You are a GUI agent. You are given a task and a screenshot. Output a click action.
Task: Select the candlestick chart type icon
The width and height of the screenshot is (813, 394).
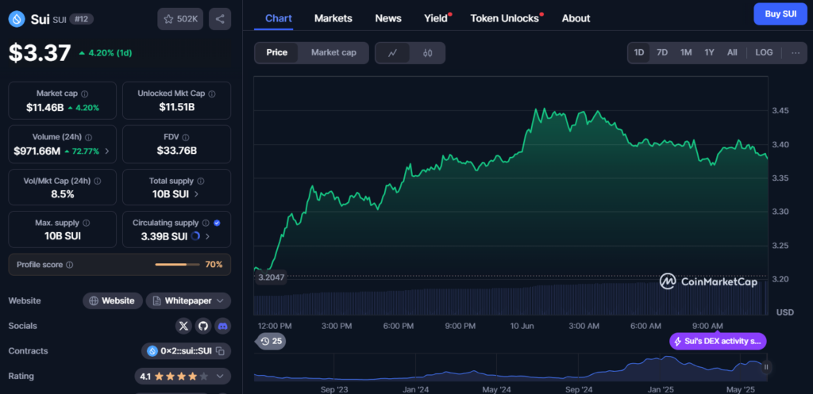[428, 53]
